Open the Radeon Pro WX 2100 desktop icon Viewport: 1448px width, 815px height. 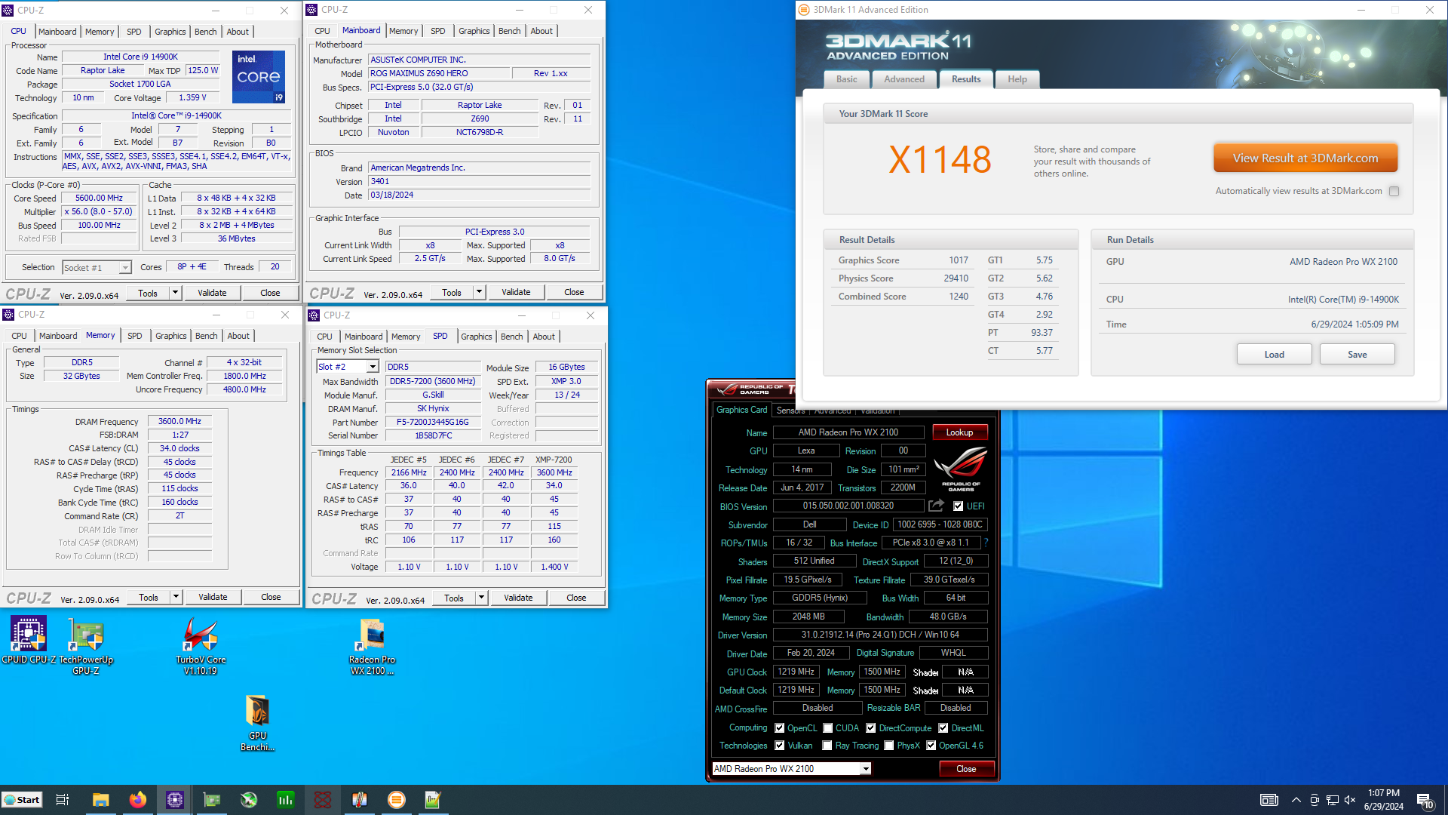[x=372, y=645]
